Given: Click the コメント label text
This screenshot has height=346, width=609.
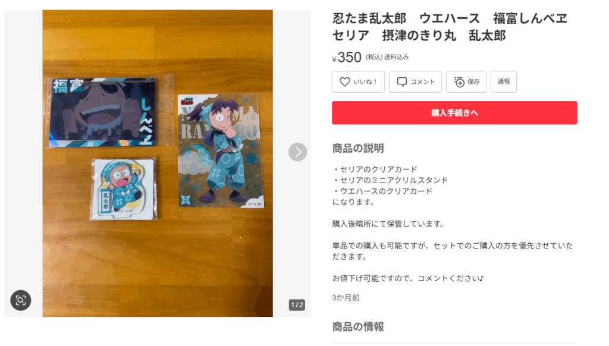Looking at the screenshot, I should tap(423, 82).
